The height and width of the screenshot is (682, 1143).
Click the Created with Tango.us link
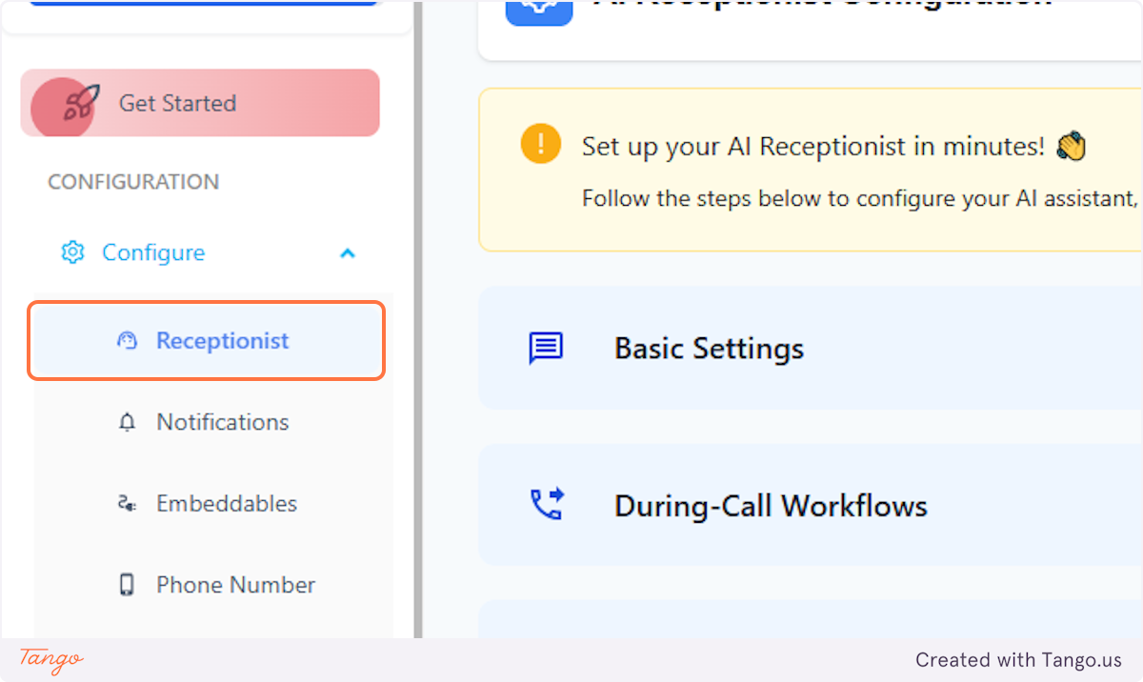[1018, 659]
